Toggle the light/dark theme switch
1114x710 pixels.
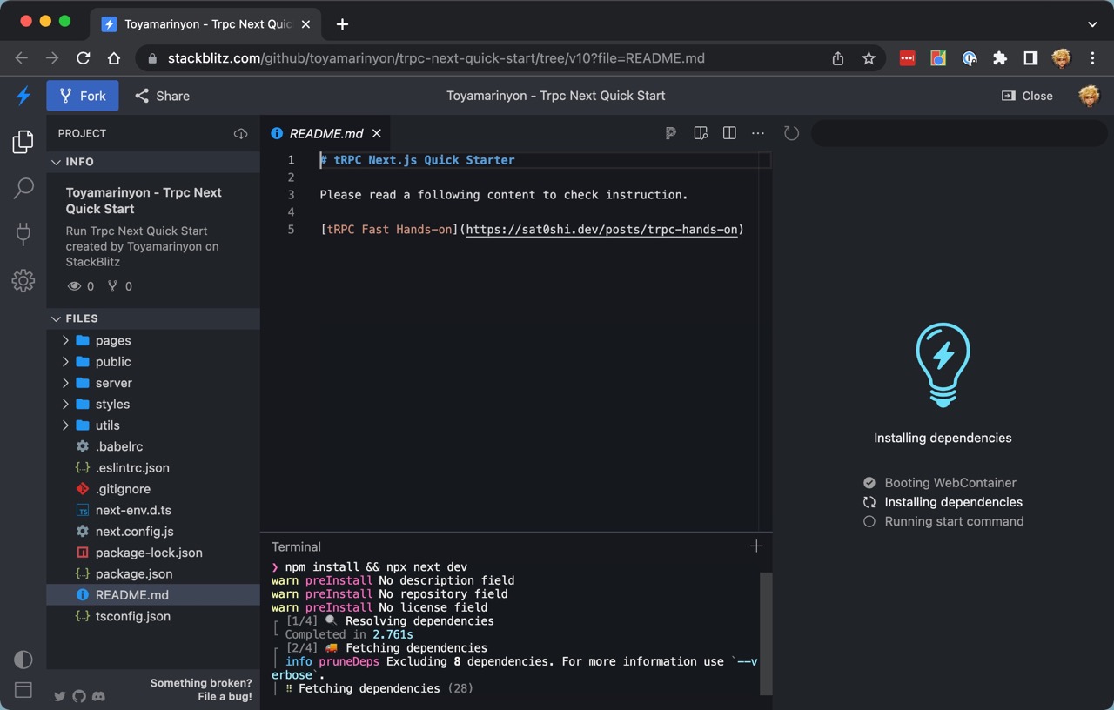[23, 660]
